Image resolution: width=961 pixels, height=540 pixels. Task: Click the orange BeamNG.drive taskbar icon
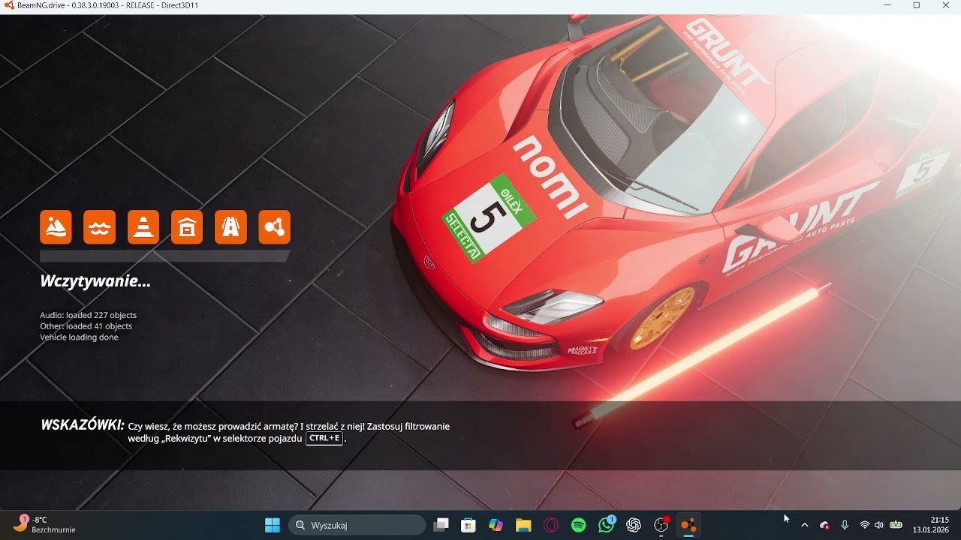pyautogui.click(x=688, y=525)
